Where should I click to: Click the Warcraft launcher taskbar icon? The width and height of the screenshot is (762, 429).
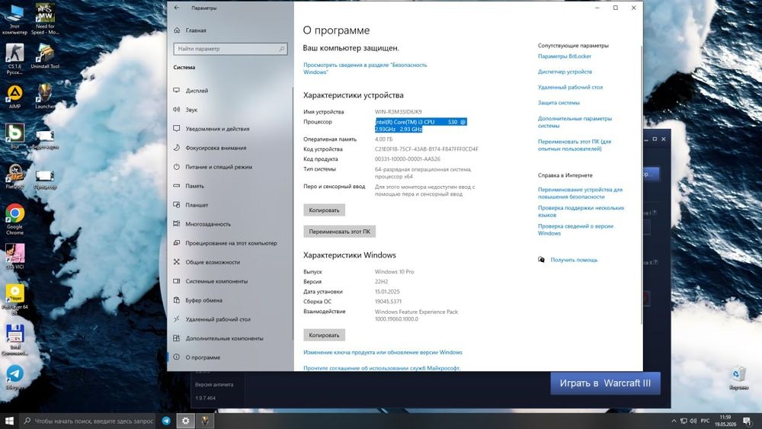pos(205,421)
